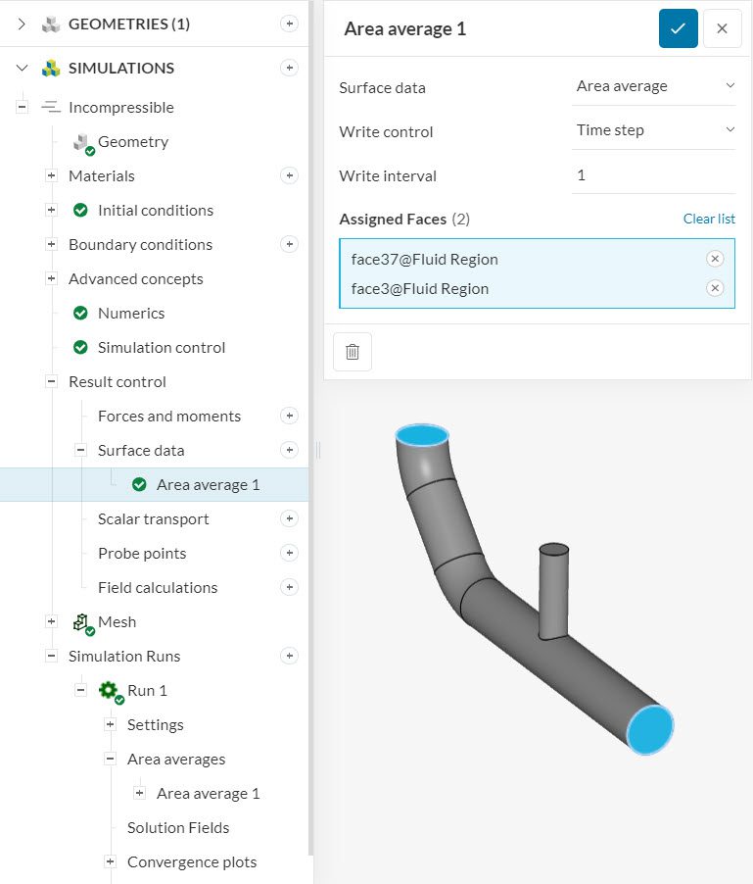Remove face37@Fluid Region from assigned faces
This screenshot has width=753, height=884.
click(x=715, y=259)
